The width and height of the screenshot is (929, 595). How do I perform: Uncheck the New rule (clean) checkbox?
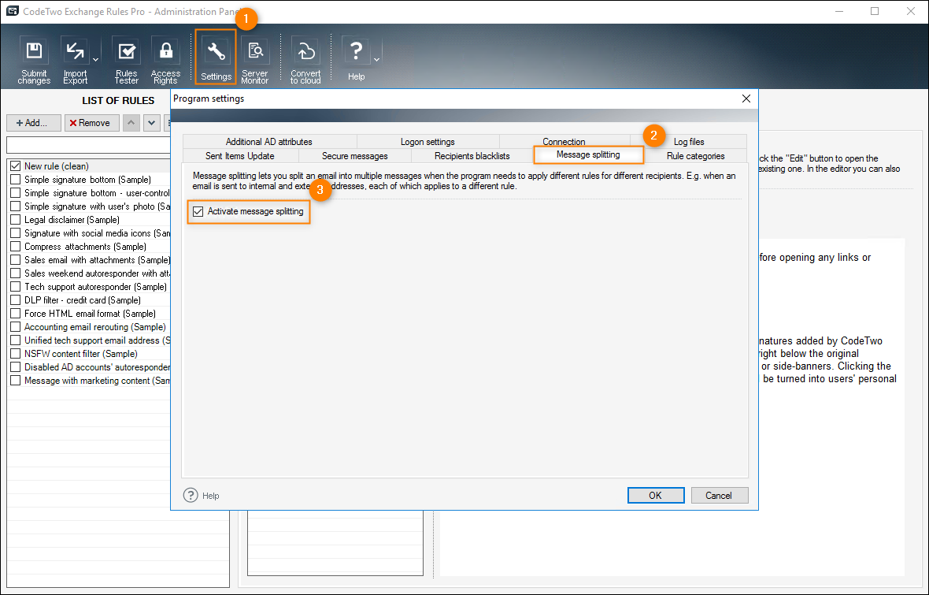(x=16, y=166)
